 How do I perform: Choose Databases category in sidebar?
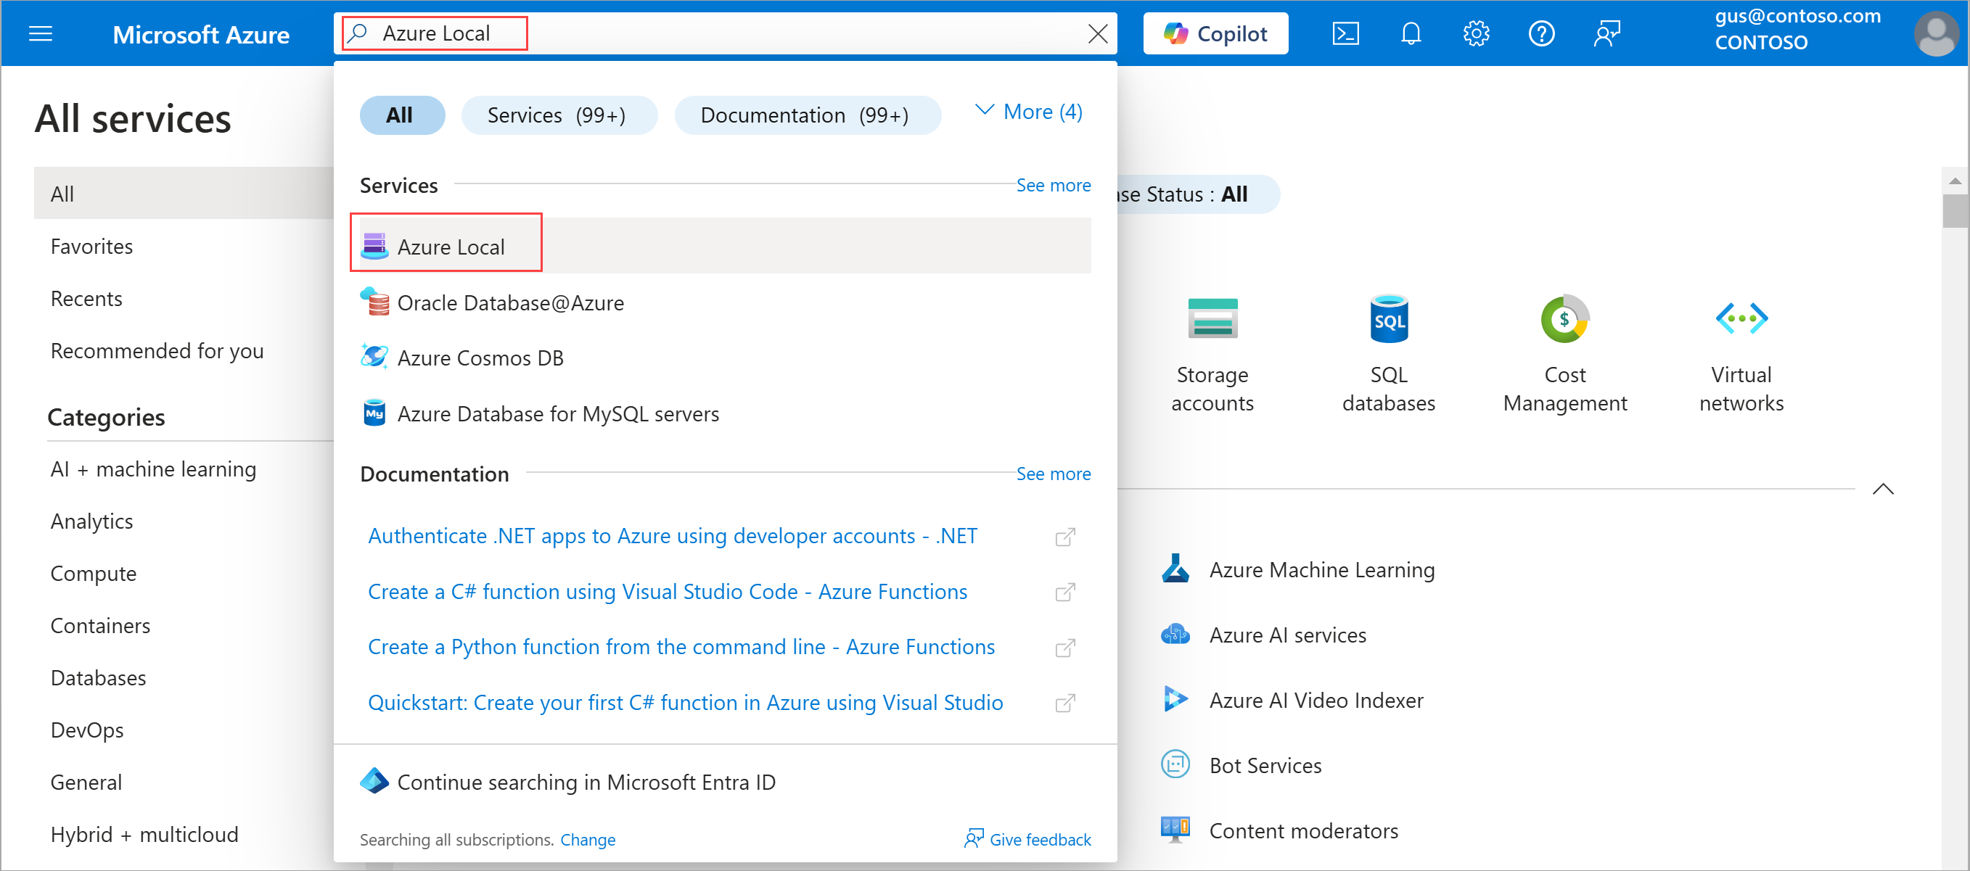tap(98, 677)
